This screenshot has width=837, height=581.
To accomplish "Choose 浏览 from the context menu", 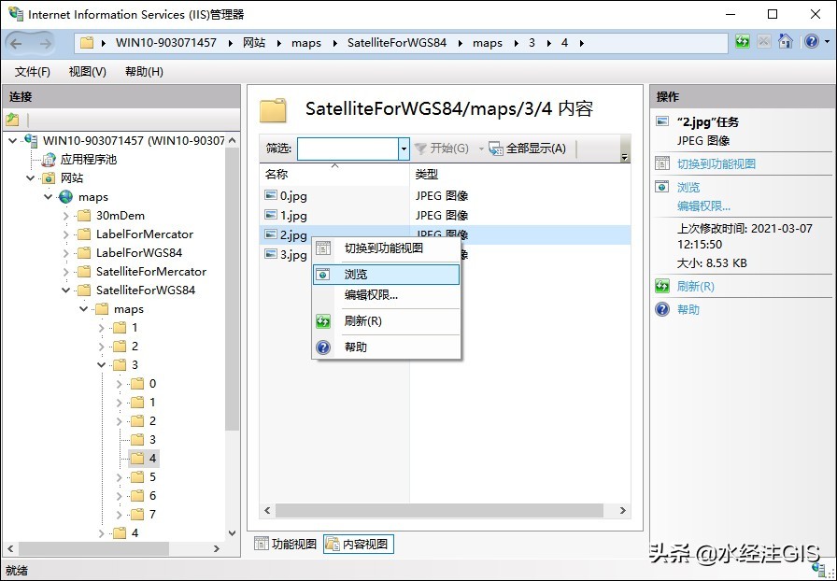I will point(356,275).
